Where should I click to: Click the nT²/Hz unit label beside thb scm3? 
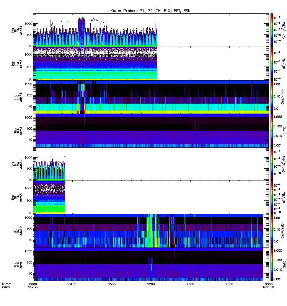pyautogui.click(x=284, y=63)
